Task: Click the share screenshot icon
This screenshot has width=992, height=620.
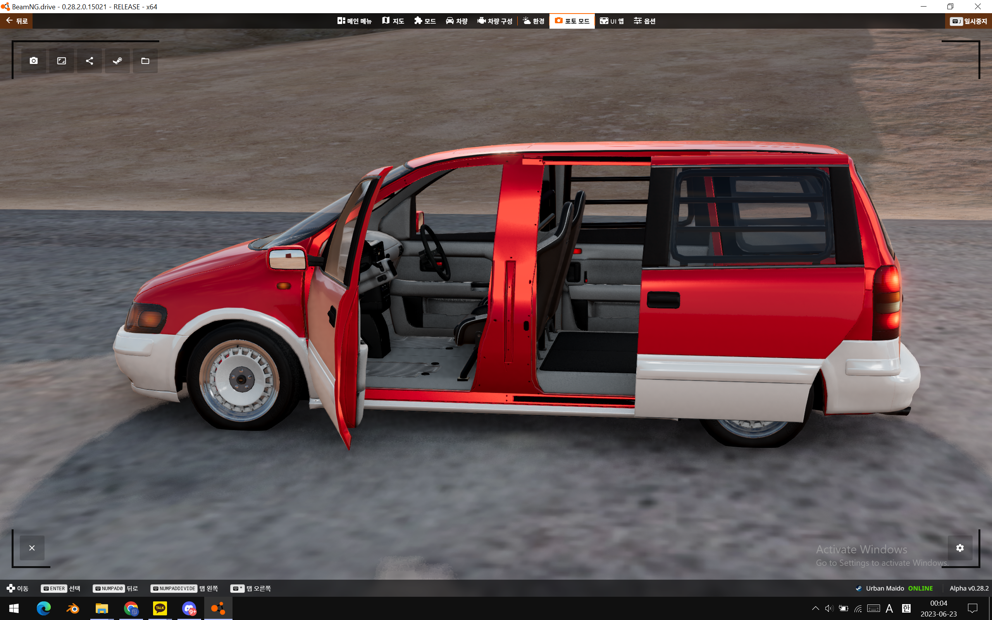Action: tap(90, 61)
